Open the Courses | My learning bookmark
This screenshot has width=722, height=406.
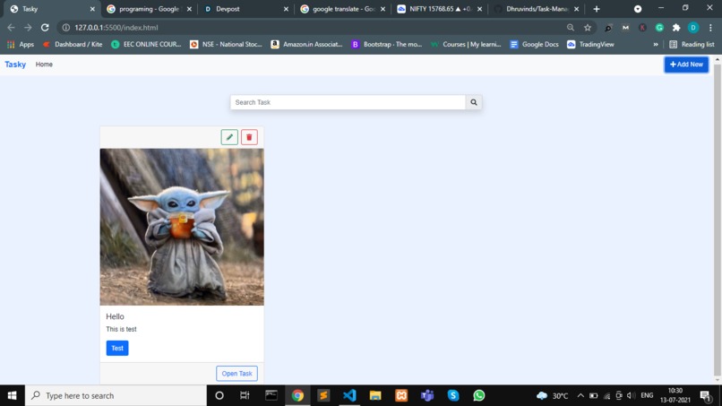point(466,44)
